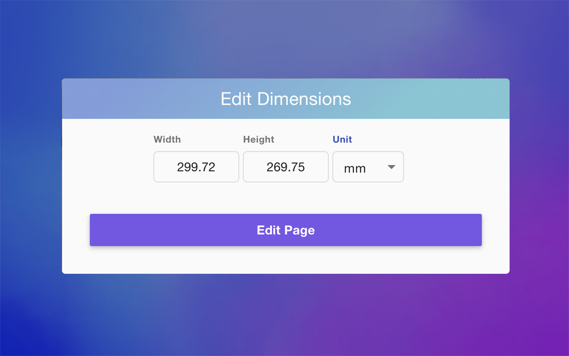Focus the box under the Width label
The height and width of the screenshot is (356, 569).
[196, 167]
